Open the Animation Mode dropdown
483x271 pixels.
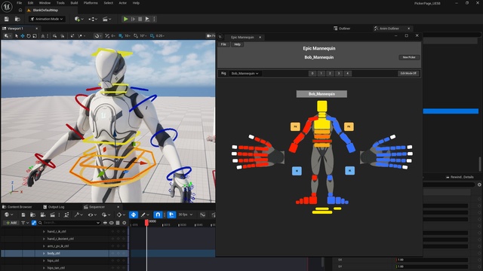pyautogui.click(x=47, y=19)
